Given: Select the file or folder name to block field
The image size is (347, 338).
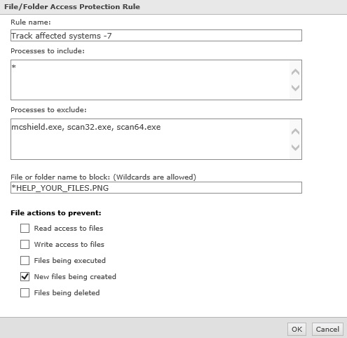Looking at the screenshot, I should click(x=156, y=188).
